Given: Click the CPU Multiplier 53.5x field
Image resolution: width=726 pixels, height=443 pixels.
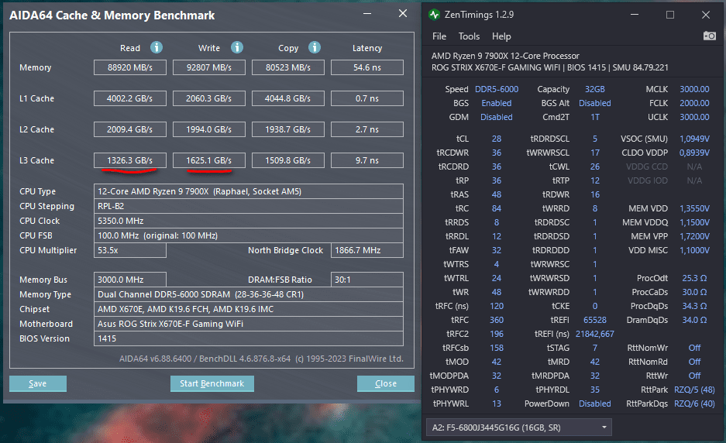Looking at the screenshot, I should pos(130,250).
